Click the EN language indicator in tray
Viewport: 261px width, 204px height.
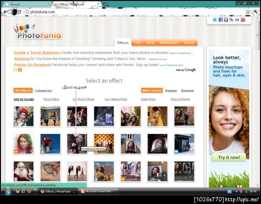229,191
